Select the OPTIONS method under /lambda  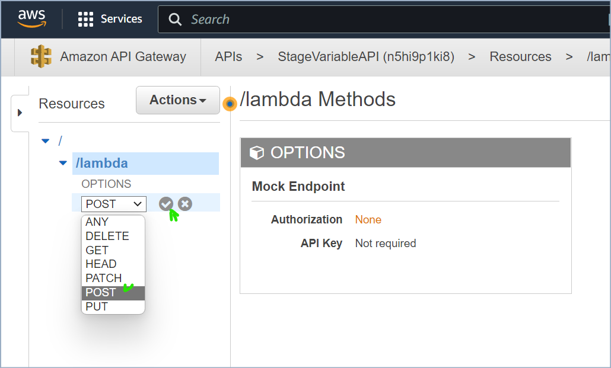[106, 184]
